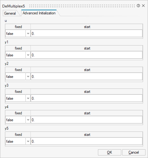Click the start value field for y1

point(86,55)
